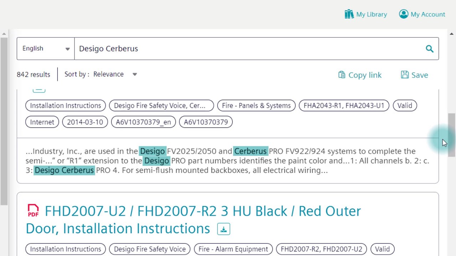
Task: Select the Fire - Panels & Systems tag
Action: point(256,106)
